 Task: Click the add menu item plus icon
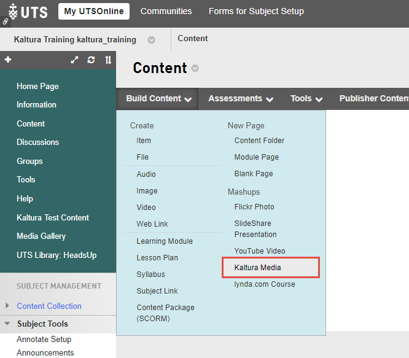click(8, 60)
